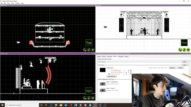Switch to the Universes tab

[x=110, y=56]
